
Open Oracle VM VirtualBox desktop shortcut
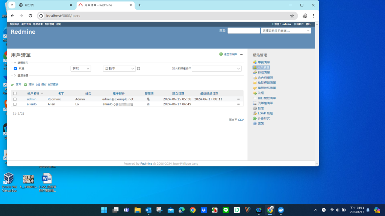pos(9,182)
